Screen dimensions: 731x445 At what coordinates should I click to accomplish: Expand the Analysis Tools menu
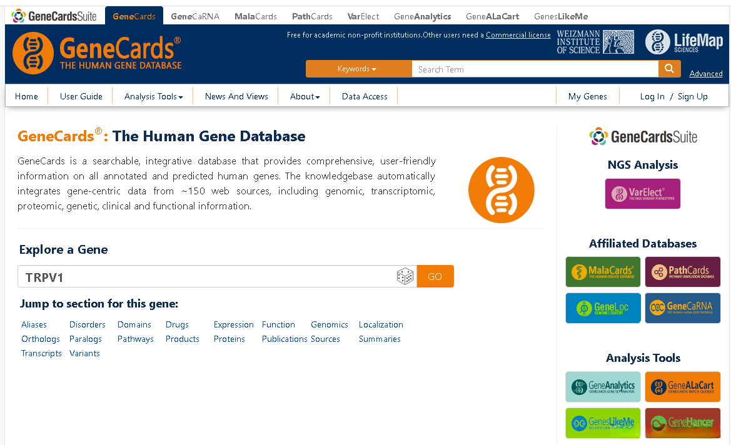pyautogui.click(x=153, y=96)
